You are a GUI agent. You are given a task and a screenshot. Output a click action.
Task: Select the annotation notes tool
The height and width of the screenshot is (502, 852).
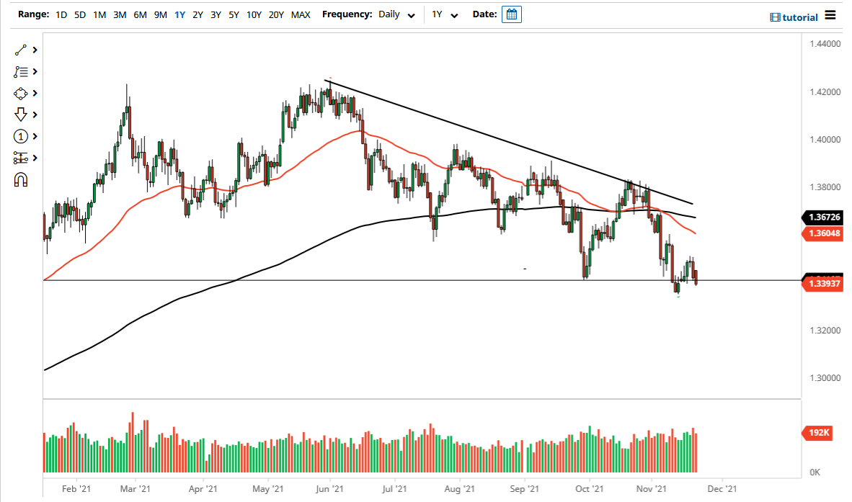(21, 72)
